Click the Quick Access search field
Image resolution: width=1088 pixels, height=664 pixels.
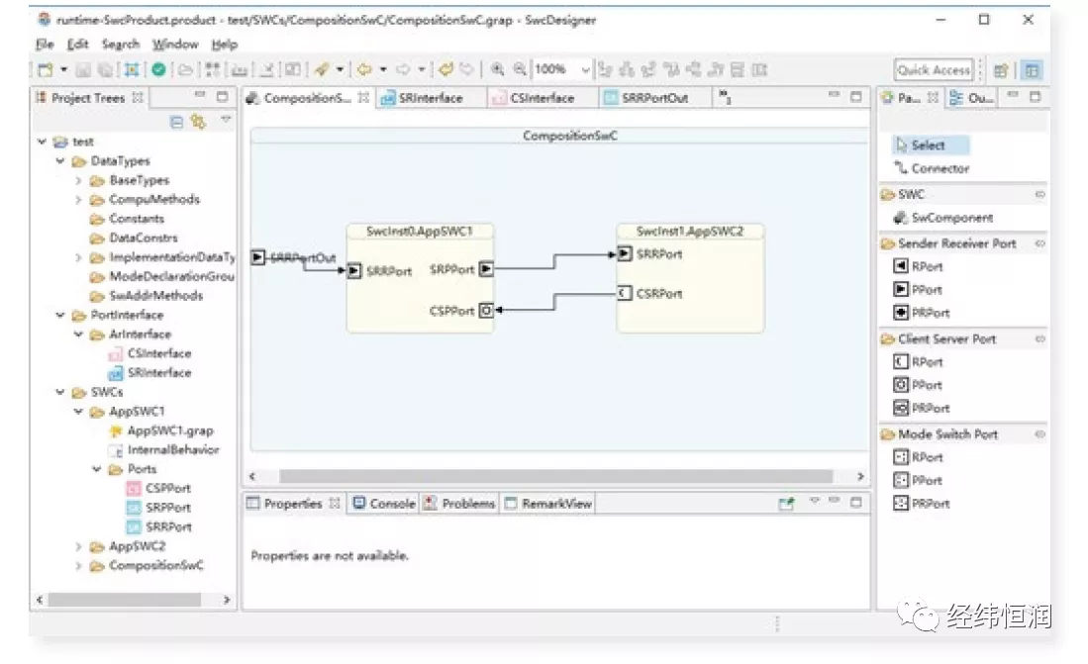pyautogui.click(x=934, y=70)
